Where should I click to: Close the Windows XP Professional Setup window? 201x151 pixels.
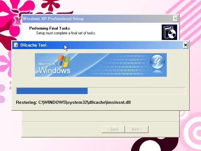pos(175,19)
